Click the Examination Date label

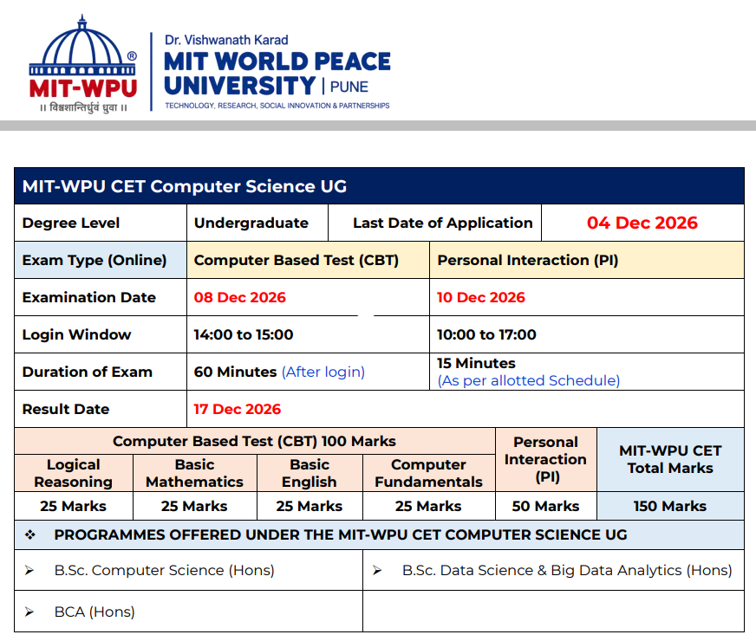coord(89,298)
